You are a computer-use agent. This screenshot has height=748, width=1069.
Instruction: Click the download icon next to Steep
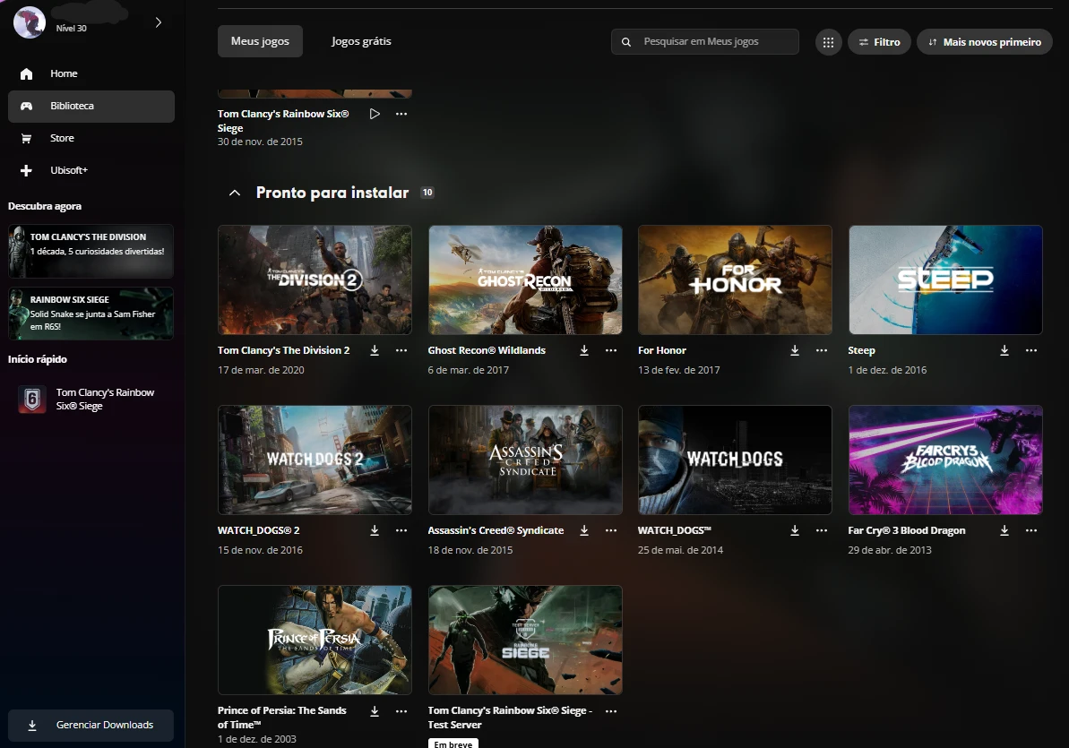click(1004, 350)
